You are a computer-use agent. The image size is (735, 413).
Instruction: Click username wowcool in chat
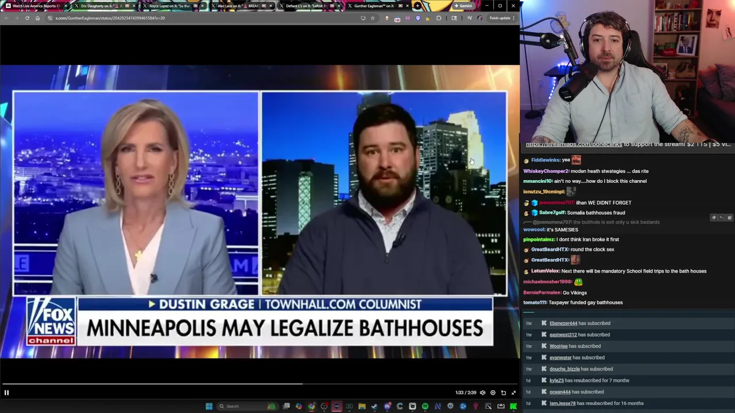point(533,230)
